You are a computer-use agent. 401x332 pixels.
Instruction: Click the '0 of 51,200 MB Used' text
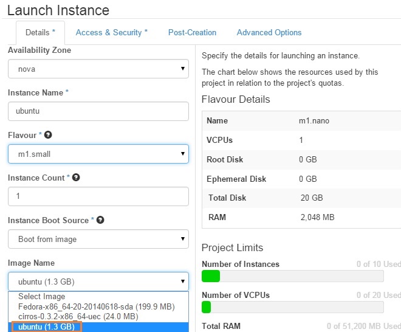coord(364,326)
